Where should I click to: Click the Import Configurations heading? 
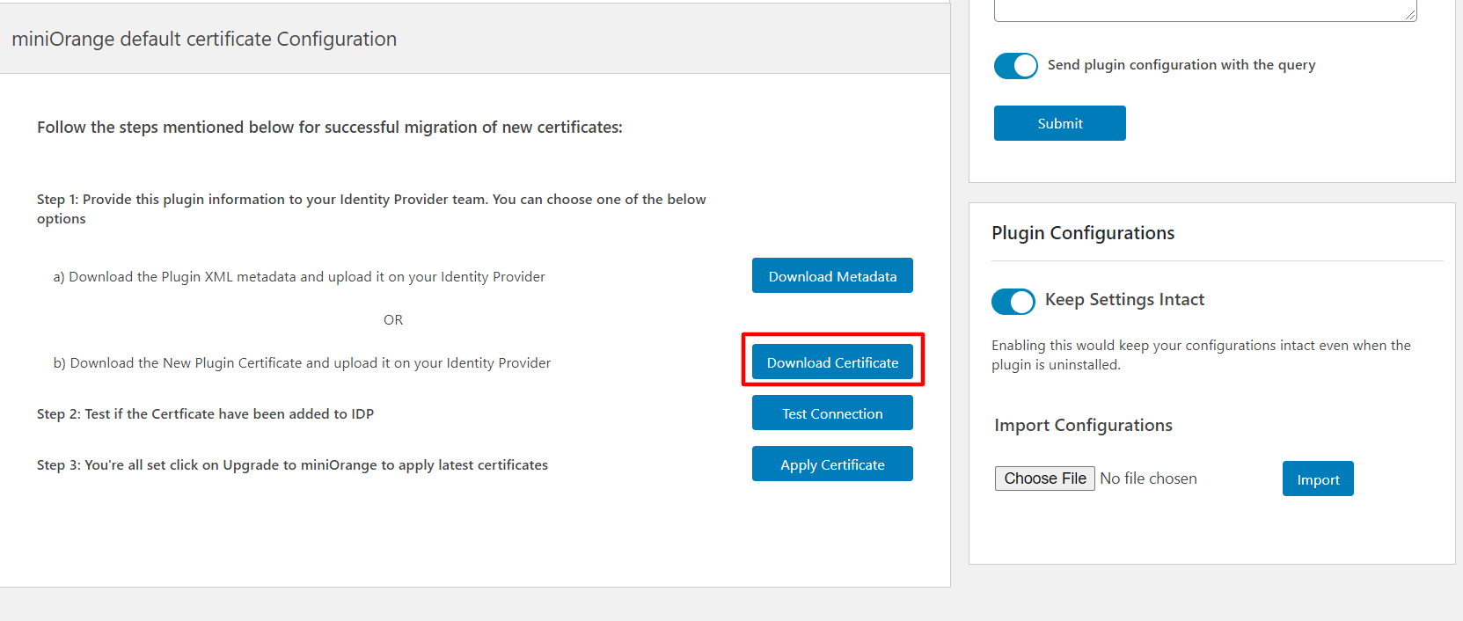point(1083,426)
